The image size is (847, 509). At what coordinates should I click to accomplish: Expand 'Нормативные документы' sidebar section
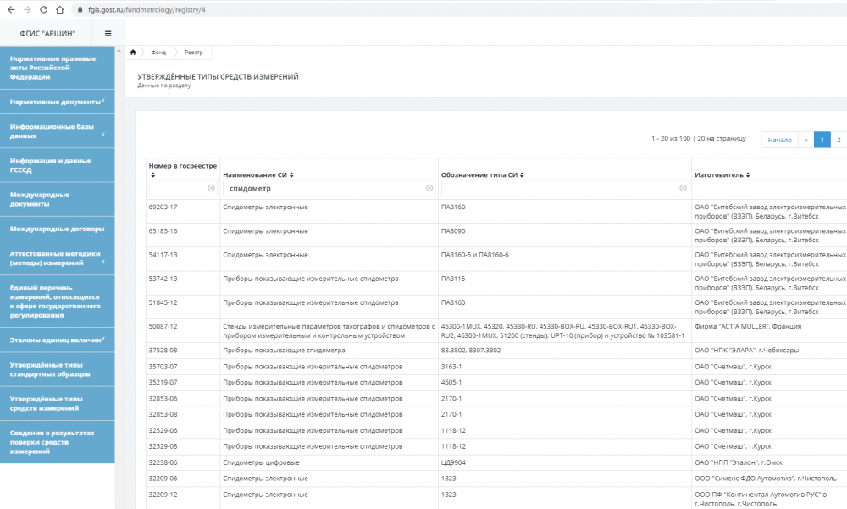click(103, 102)
